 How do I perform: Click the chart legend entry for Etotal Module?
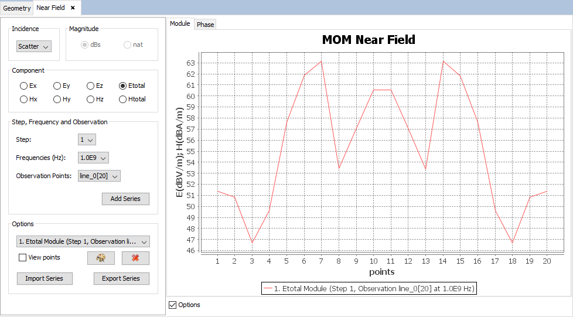point(369,288)
